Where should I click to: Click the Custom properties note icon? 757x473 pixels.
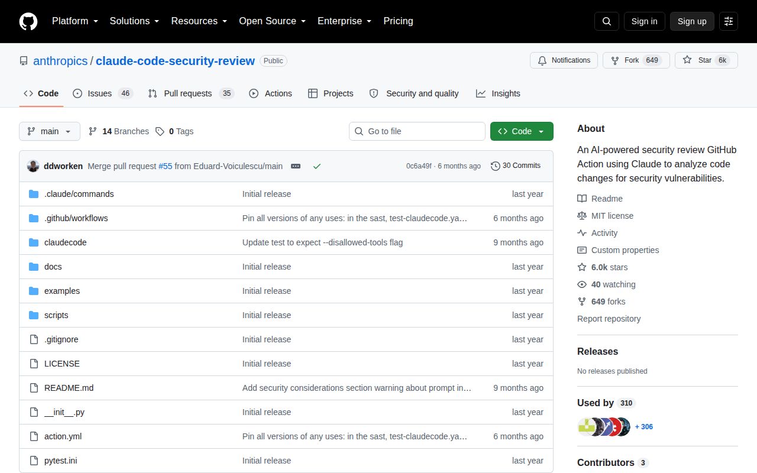(582, 250)
